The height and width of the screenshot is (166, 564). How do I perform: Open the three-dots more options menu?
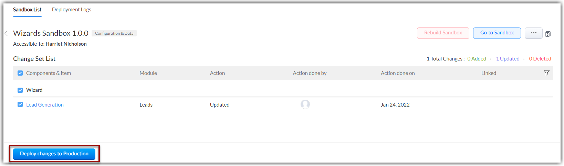[x=533, y=33]
